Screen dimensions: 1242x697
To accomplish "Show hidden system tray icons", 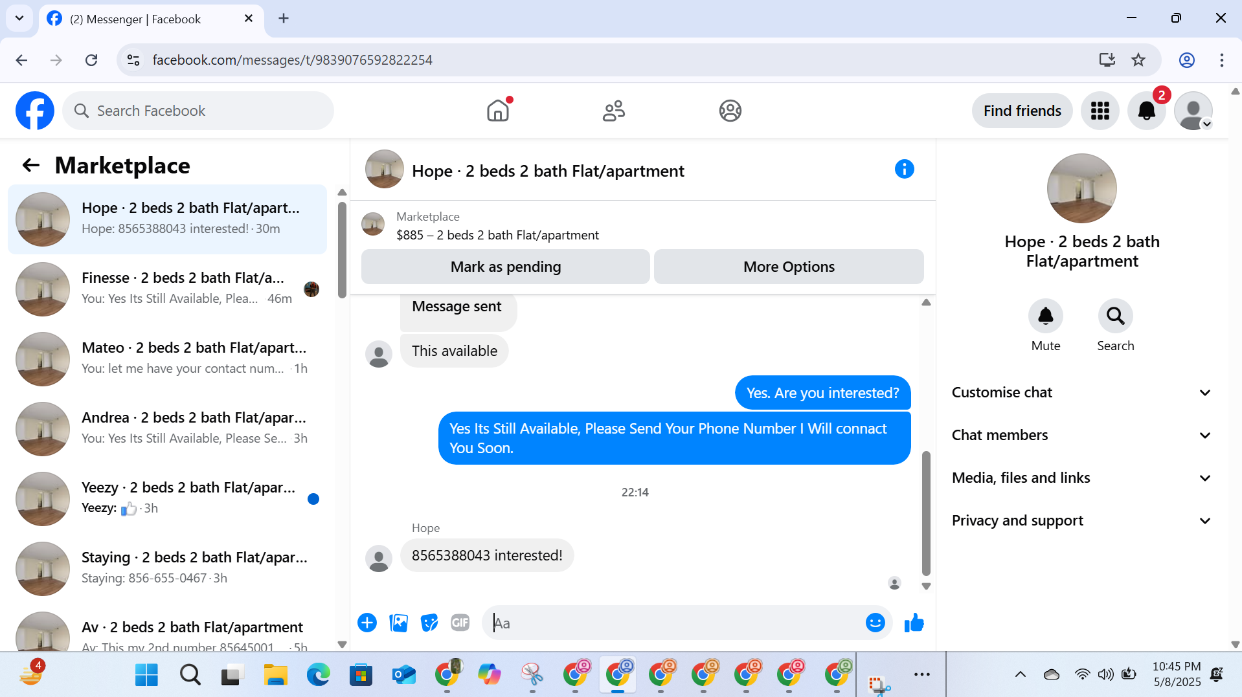I will pos(1021,675).
